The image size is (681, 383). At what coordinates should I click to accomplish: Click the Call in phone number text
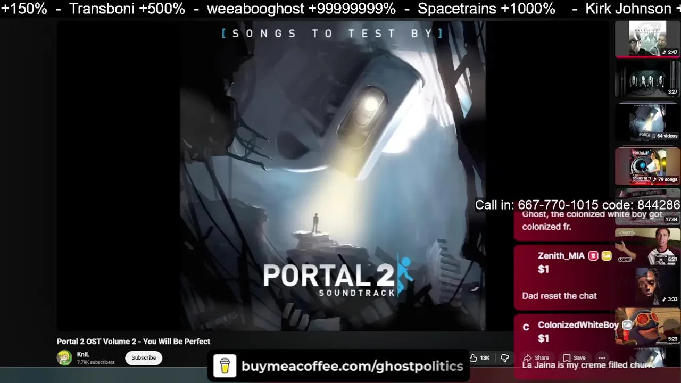pos(577,205)
